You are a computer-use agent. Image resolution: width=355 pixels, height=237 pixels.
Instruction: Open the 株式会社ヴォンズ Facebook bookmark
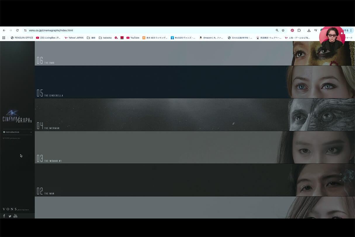pyautogui.click(x=183, y=38)
